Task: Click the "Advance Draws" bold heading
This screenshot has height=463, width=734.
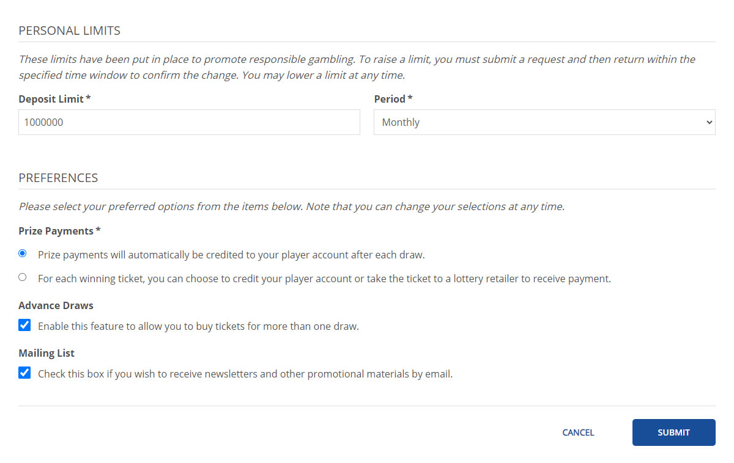Action: (56, 305)
